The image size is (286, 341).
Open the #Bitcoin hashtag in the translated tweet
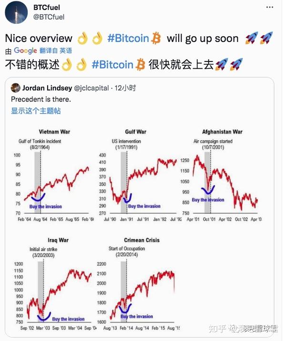coord(112,64)
